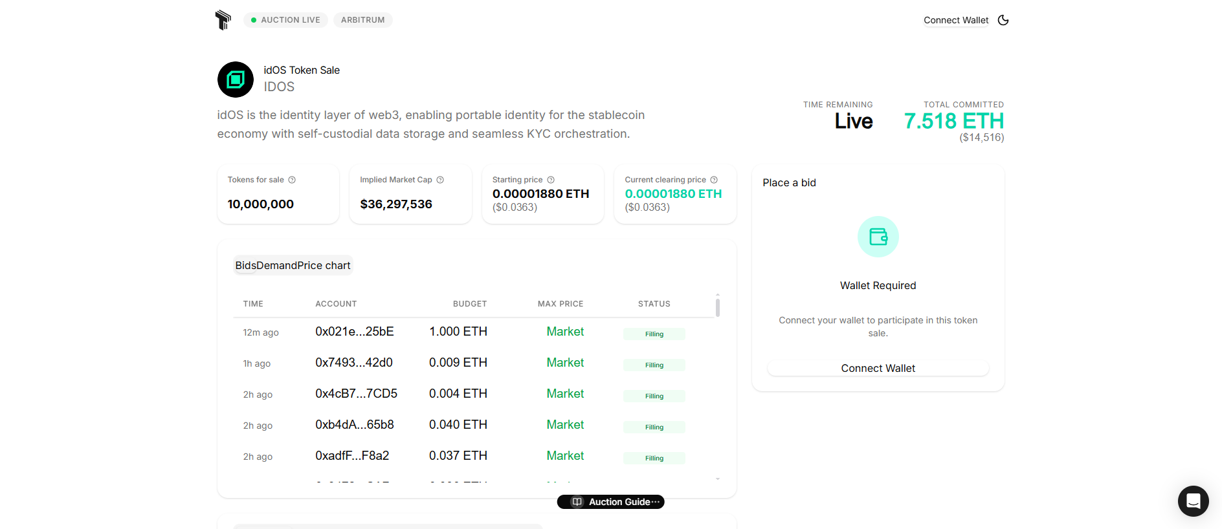The width and height of the screenshot is (1222, 529).
Task: Switch to the Price chart tab
Action: 324,265
